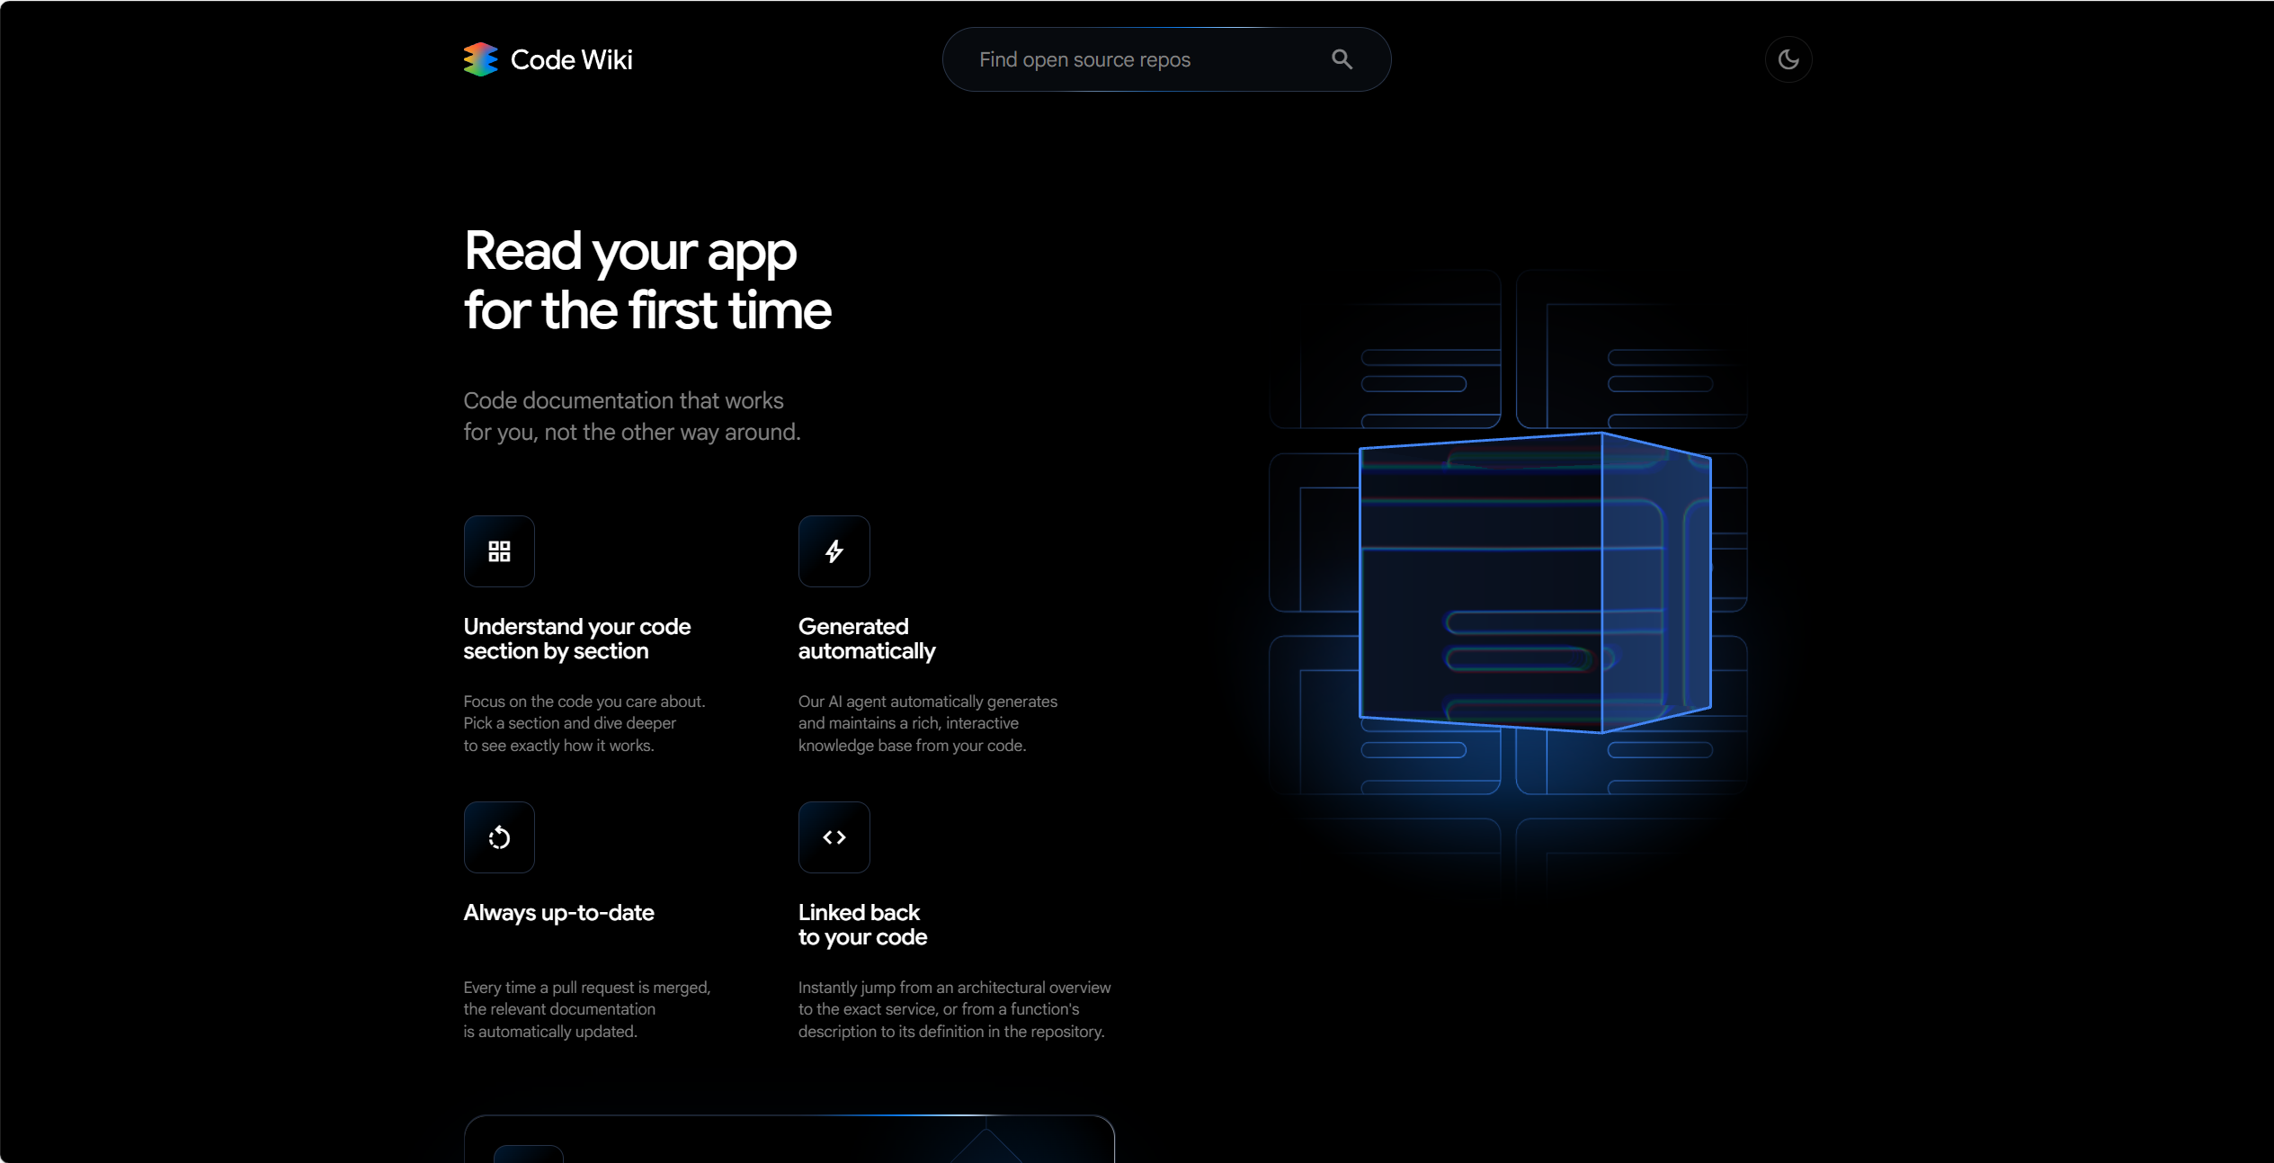This screenshot has width=2274, height=1163.
Task: Click the Linked back to your code heading
Action: point(862,925)
